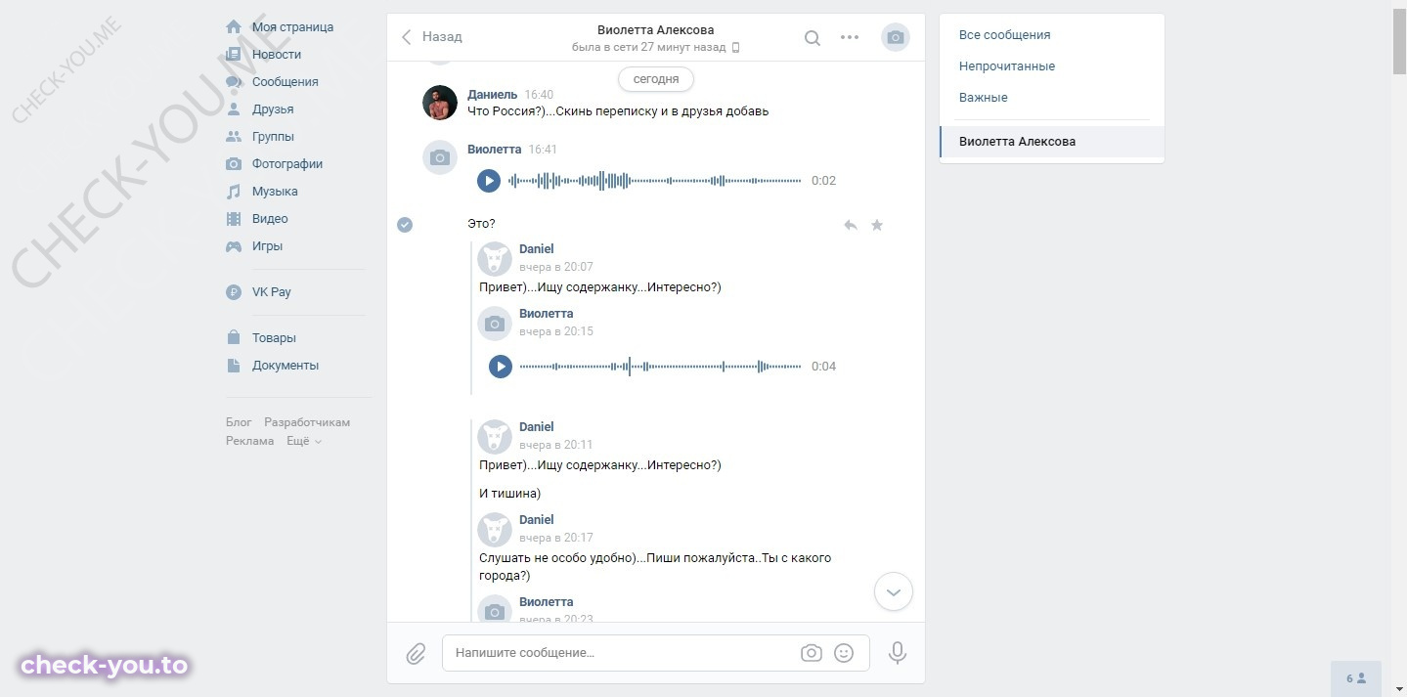1407x697 pixels.
Task: Click the VK Pay ruble icon
Action: pyautogui.click(x=234, y=291)
